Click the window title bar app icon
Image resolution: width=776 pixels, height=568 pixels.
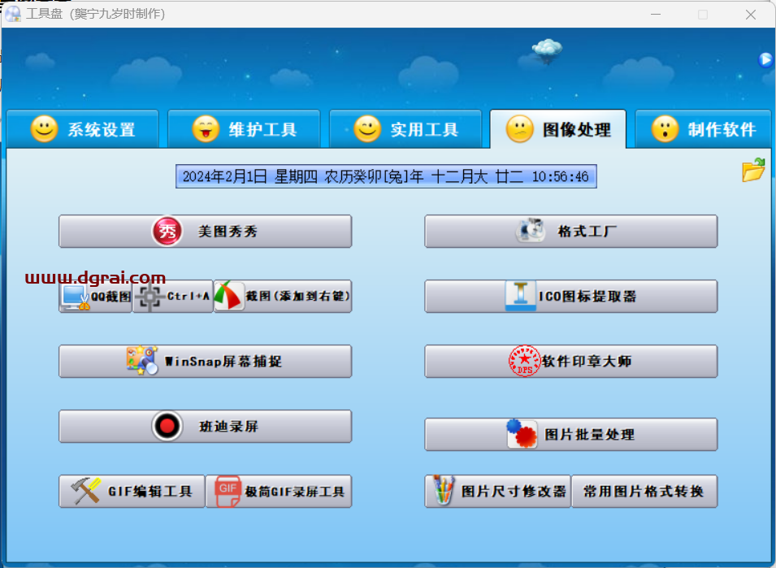coord(13,13)
